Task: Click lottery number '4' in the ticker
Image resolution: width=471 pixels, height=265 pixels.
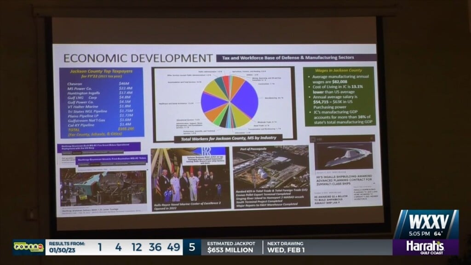Action: pos(118,247)
